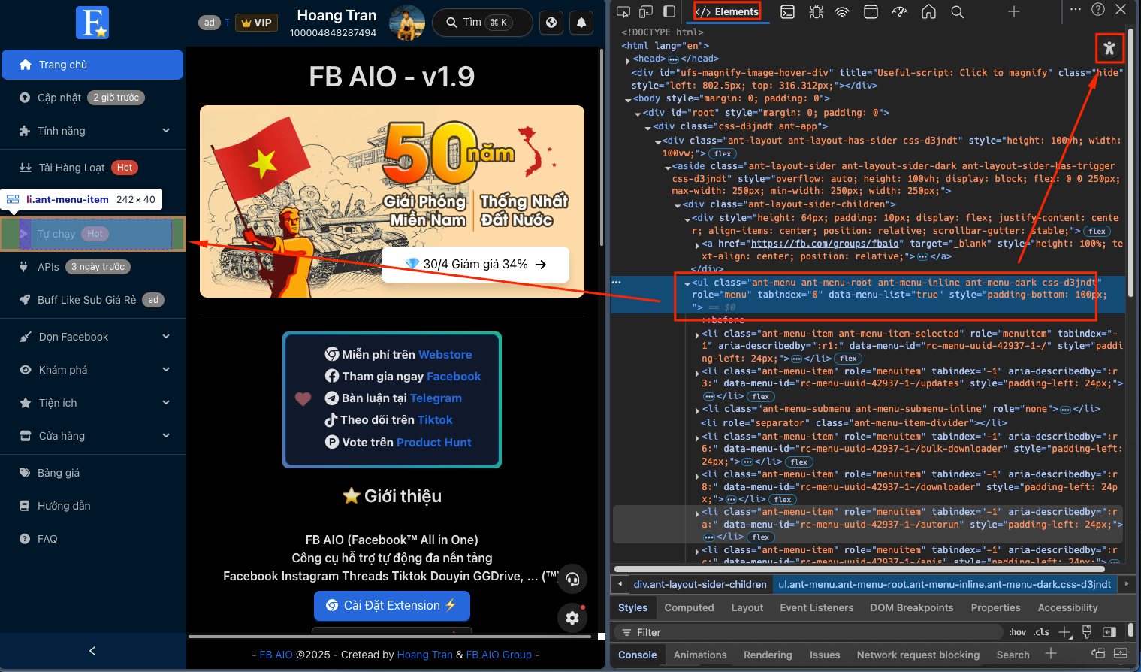The height and width of the screenshot is (672, 1141).
Task: Switch to the Computed tab
Action: (x=689, y=607)
